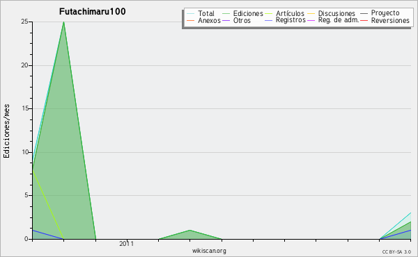This screenshot has height=257, width=418.
Task: Click the y-axis label Ediciones/mes
Action: (x=6, y=131)
